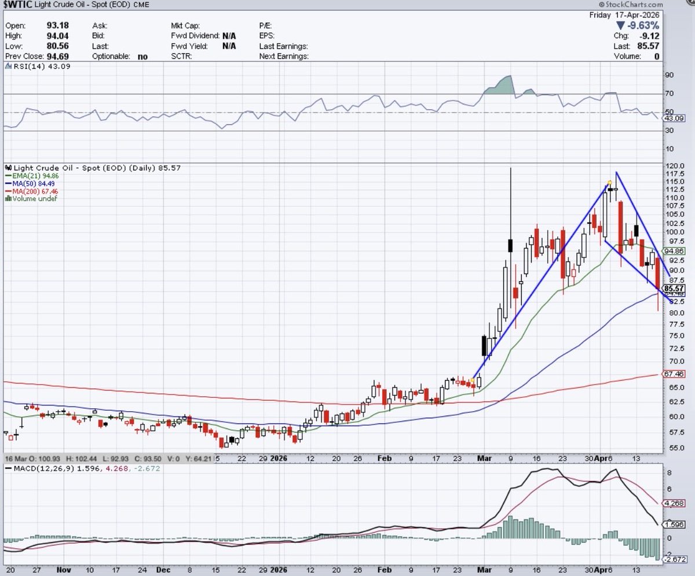Click the MA(200) 67.46 legend text

[35, 191]
